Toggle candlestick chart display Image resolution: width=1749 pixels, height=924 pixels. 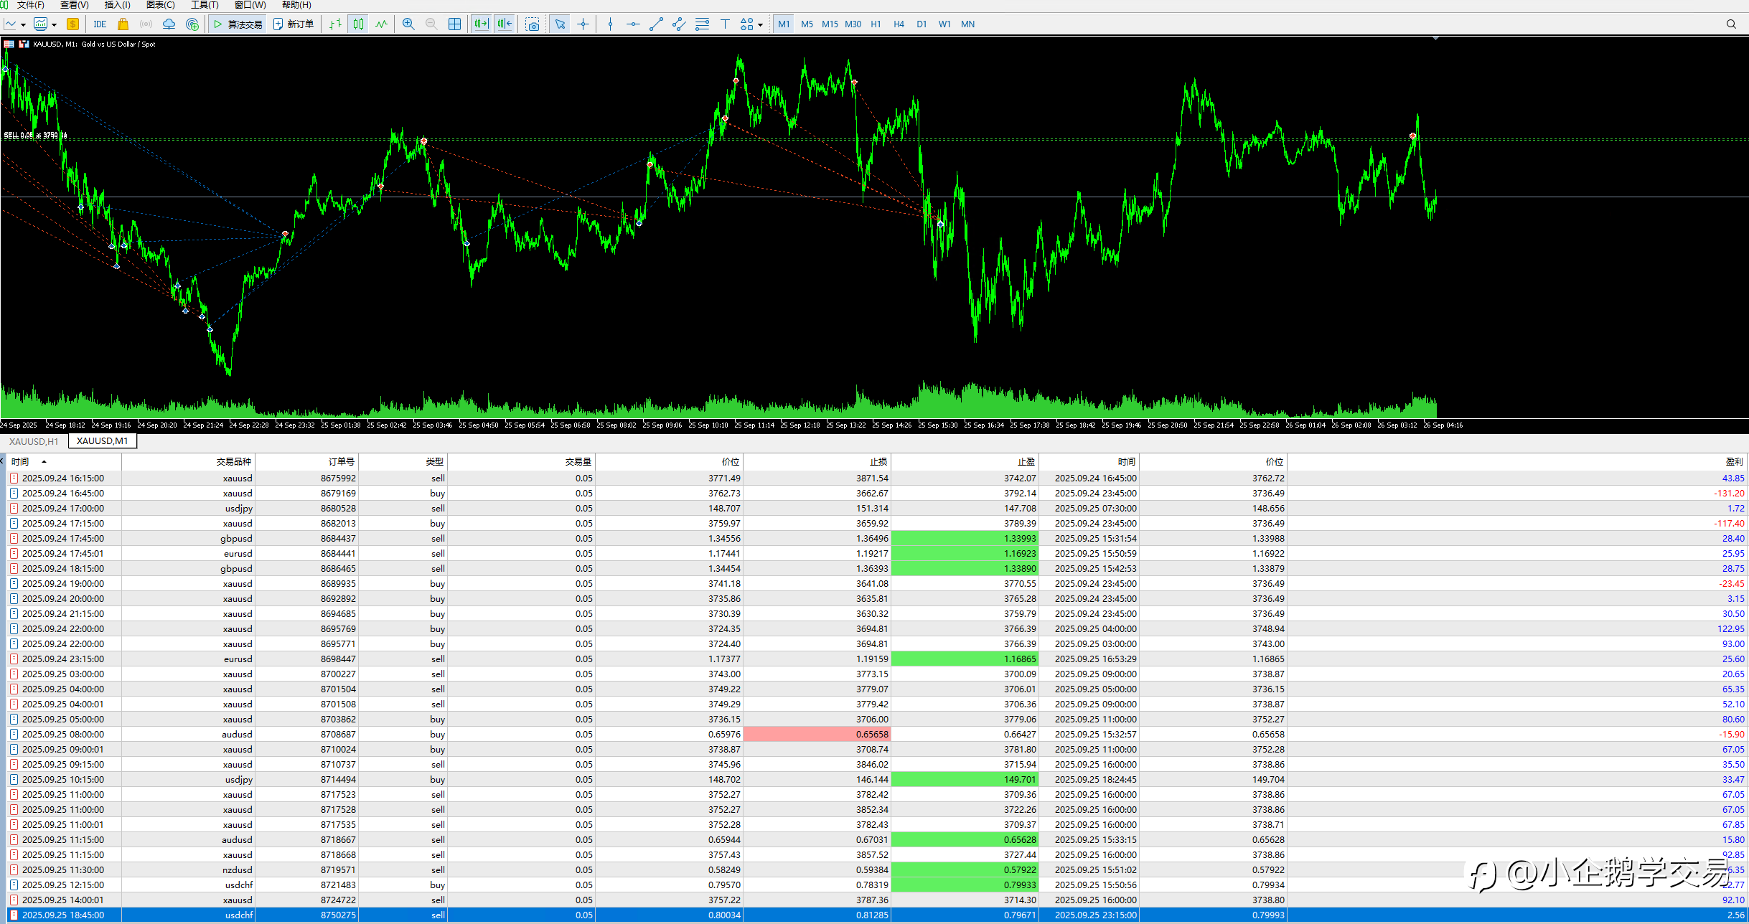(358, 24)
